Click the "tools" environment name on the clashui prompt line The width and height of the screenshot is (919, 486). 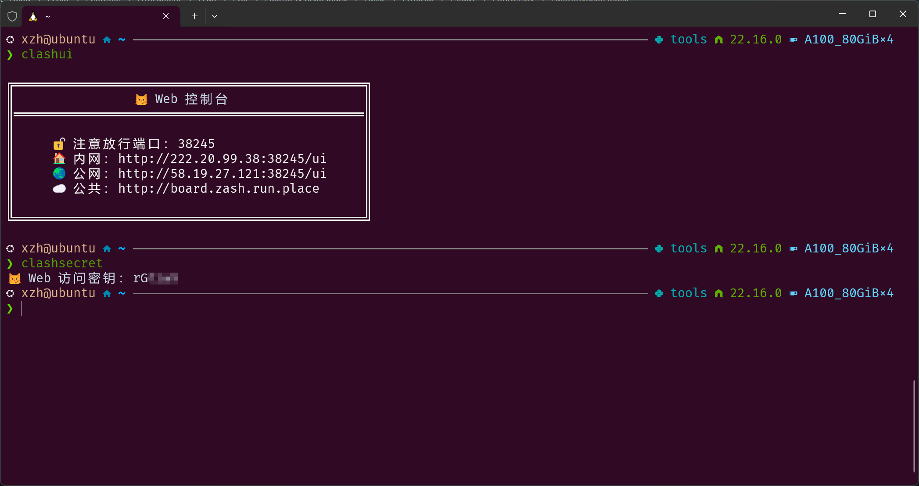coord(689,40)
